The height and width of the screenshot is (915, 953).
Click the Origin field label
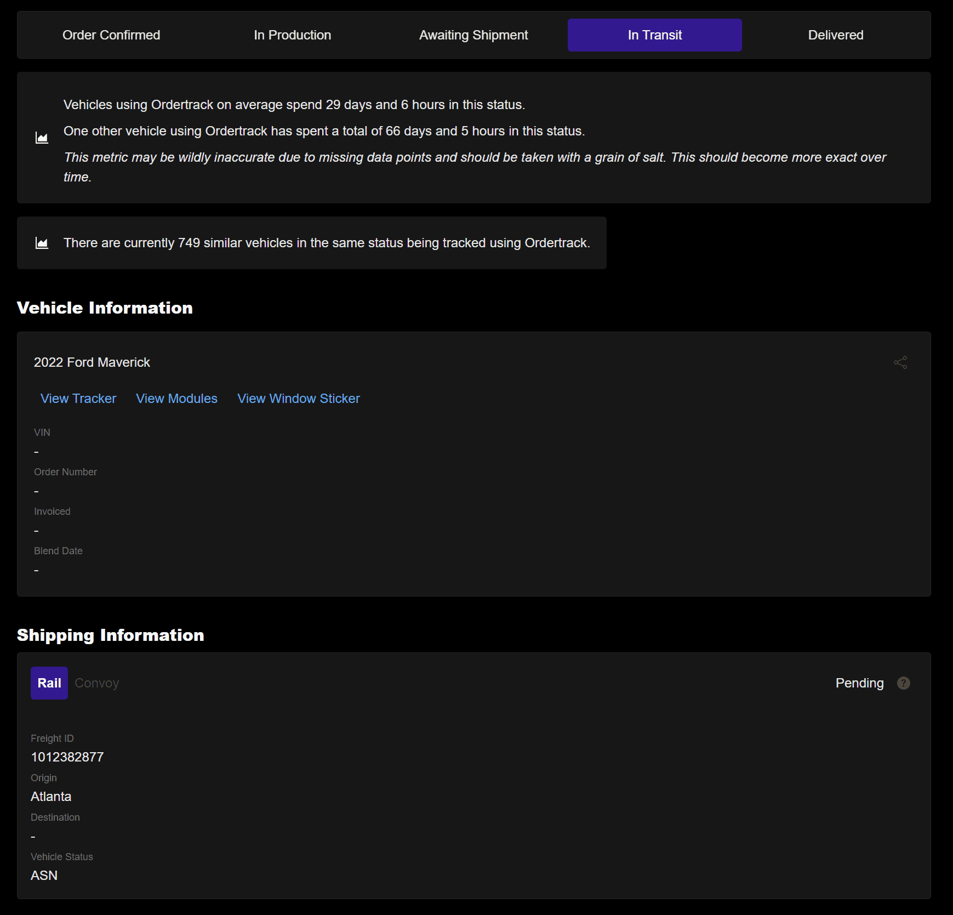point(44,778)
